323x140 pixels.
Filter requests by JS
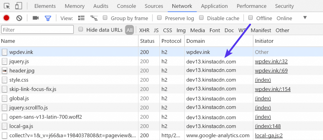(156, 31)
